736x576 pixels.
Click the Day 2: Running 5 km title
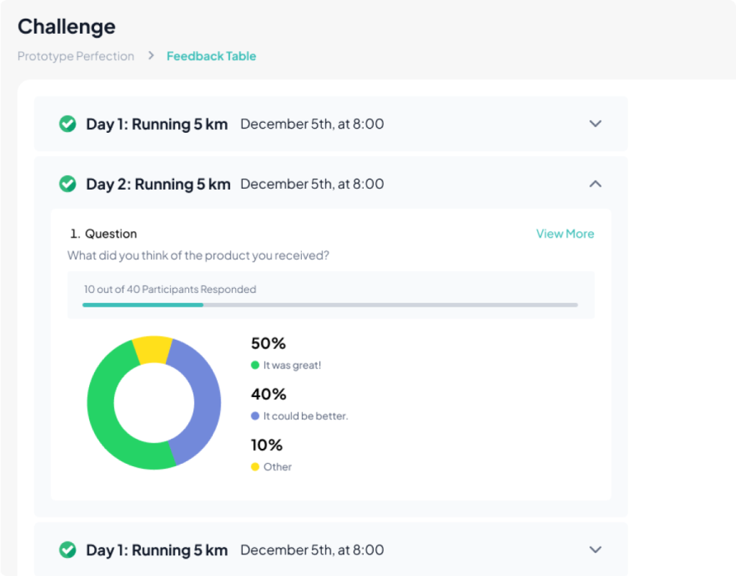[x=158, y=184]
